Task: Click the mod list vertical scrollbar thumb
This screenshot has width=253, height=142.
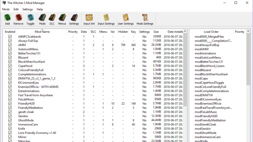Action: [x=185, y=70]
